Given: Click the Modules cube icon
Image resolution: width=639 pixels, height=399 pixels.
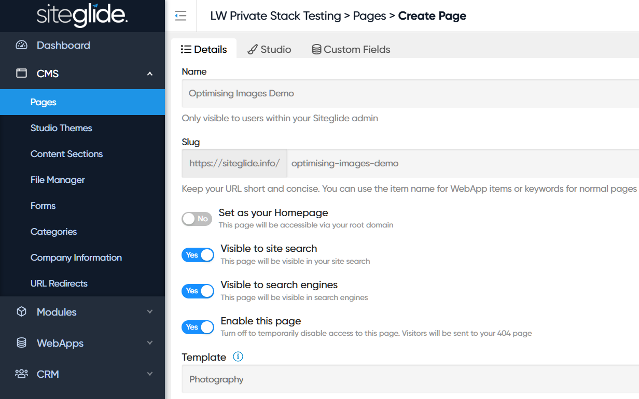Looking at the screenshot, I should click(21, 312).
